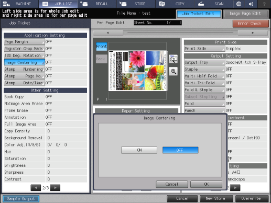This screenshot has height=203, width=271.
Task: Turn Image Centering ON in dialog
Action: tap(139, 150)
